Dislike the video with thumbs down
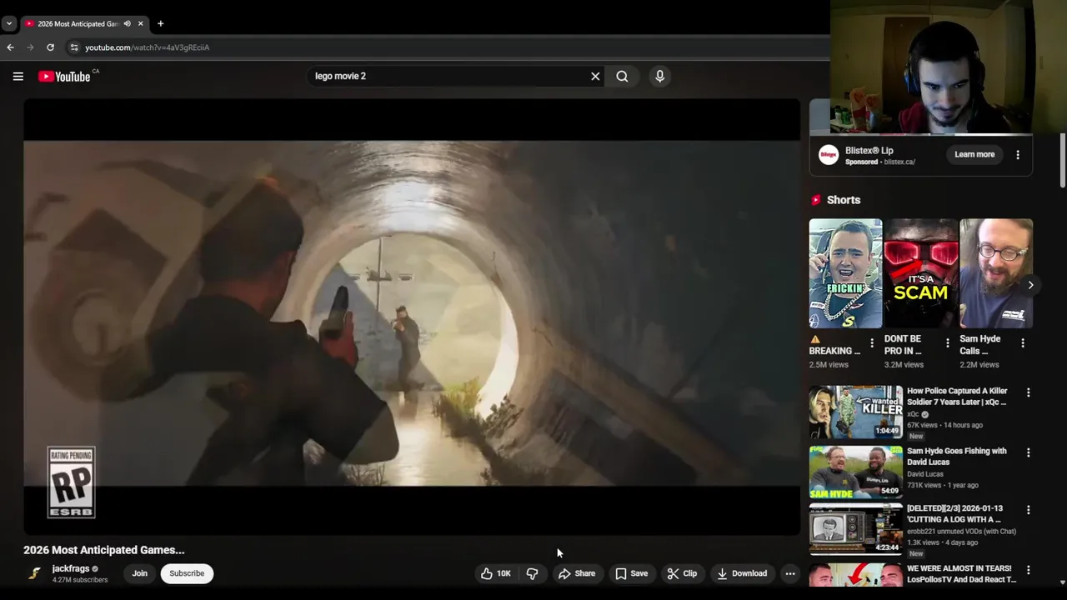The image size is (1067, 600). [532, 573]
